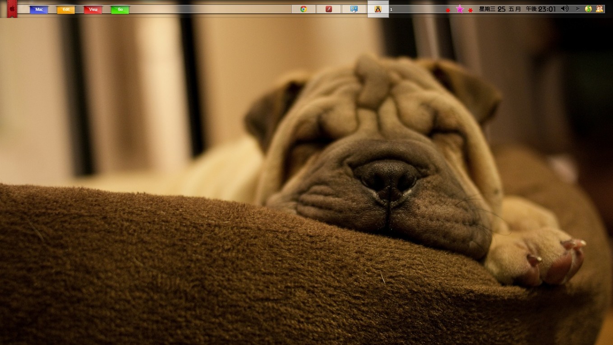Open the QQ penguin app
The image size is (613, 345).
coord(378,9)
